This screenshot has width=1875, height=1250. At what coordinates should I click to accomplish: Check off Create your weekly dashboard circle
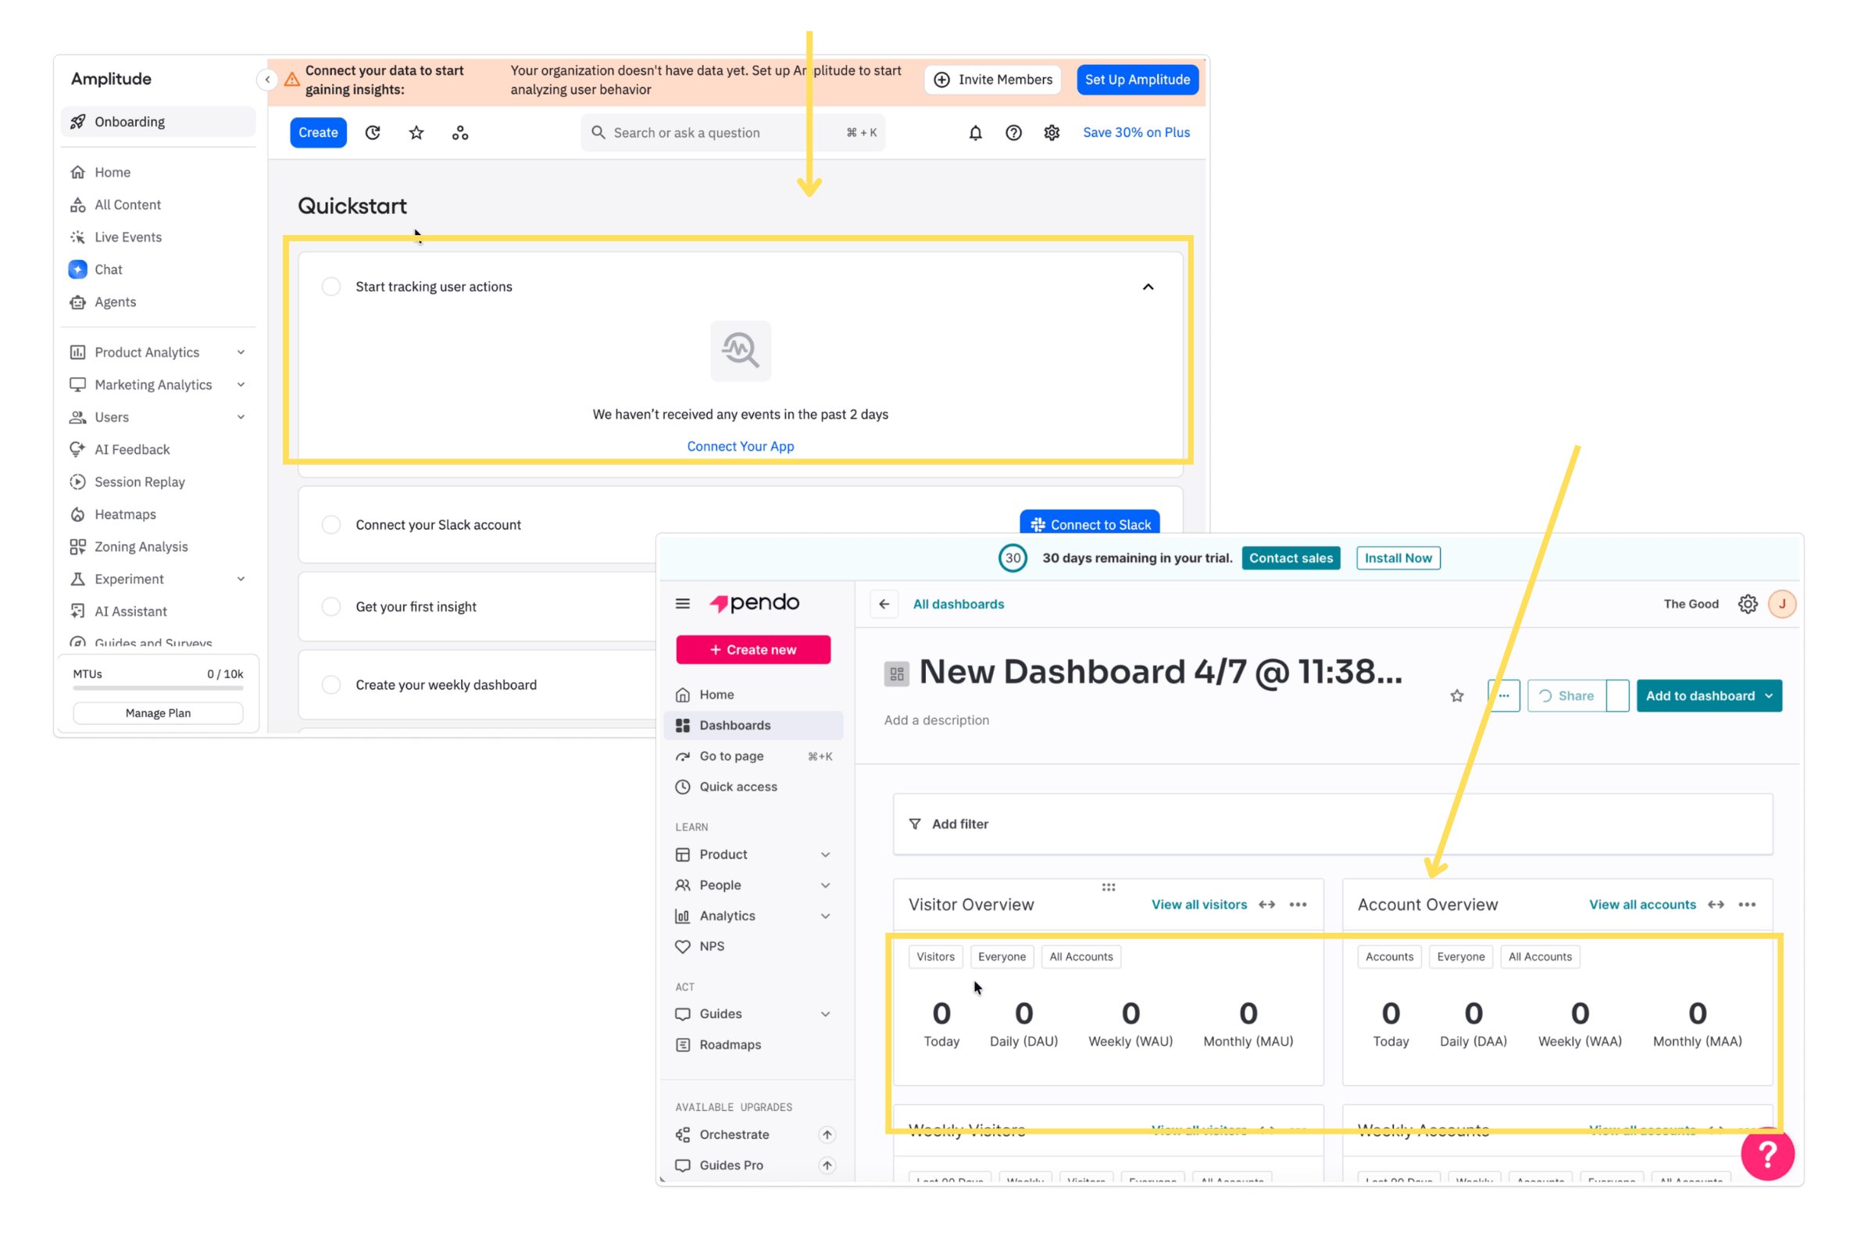click(330, 685)
